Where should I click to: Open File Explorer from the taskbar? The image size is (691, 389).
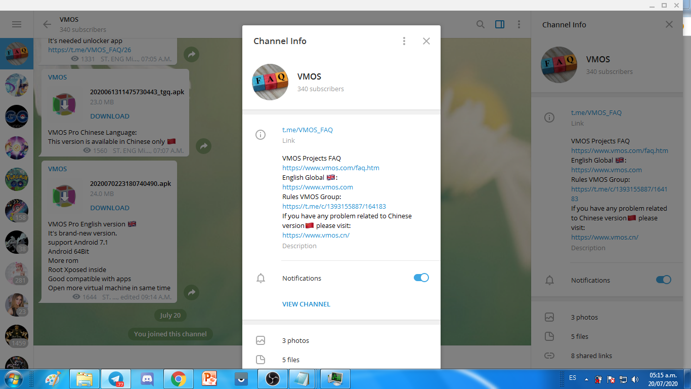click(84, 379)
